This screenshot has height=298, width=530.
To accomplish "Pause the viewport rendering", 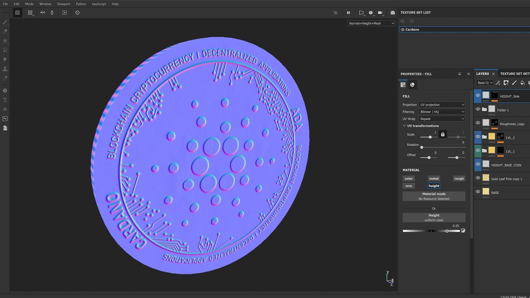I will point(348,13).
